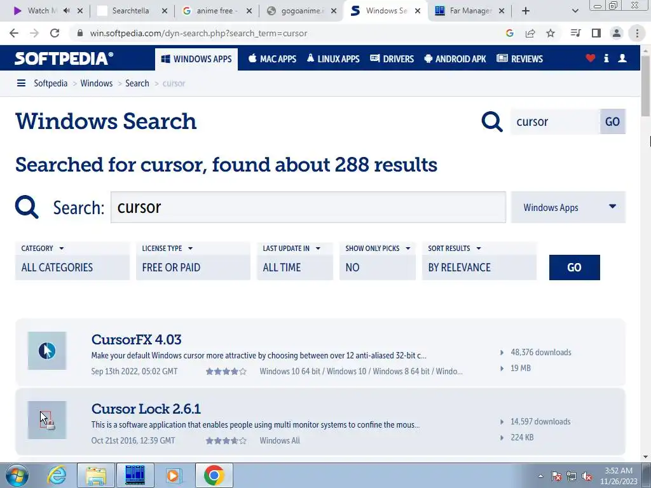Open the Show Only Picks NO filter
Screen dimensions: 651x488
tap(378, 268)
